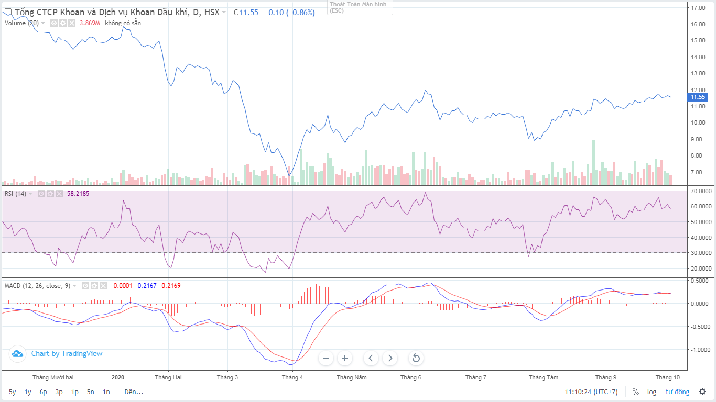Viewport: 716px width, 402px height.
Task: Toggle log scale mode
Action: pyautogui.click(x=652, y=392)
